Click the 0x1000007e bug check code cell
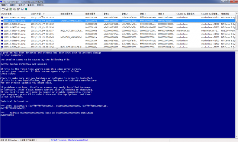238x142 pixels. tap(91, 21)
